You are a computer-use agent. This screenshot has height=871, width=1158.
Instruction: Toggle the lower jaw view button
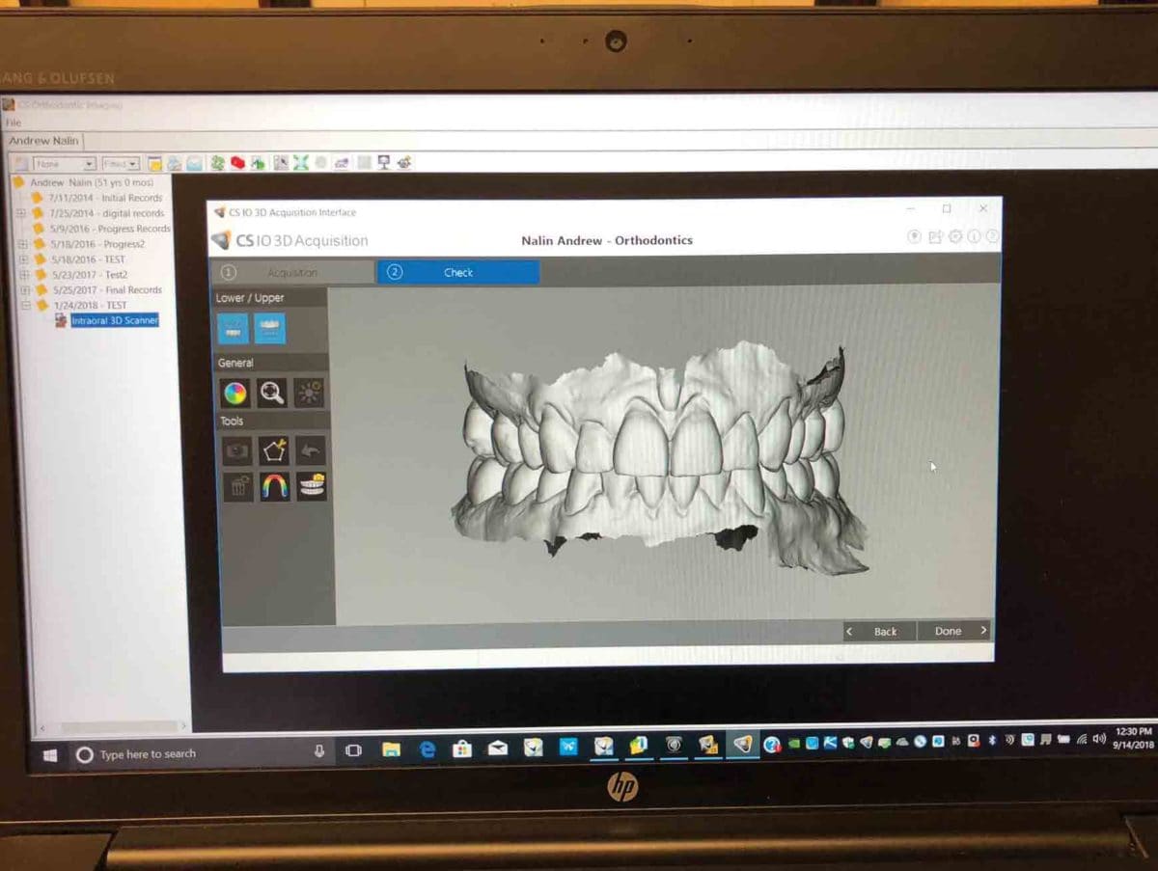[x=233, y=329]
